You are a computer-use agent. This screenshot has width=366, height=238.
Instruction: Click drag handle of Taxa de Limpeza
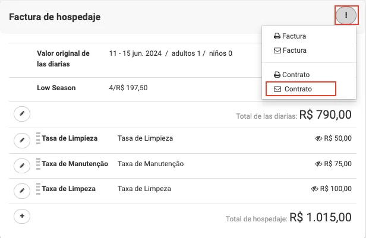(x=37, y=189)
